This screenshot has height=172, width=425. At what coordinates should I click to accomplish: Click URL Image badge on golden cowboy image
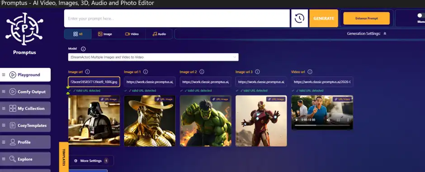(164, 99)
